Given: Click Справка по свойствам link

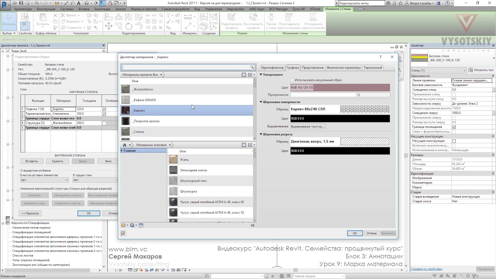Looking at the screenshot, I should [427, 269].
